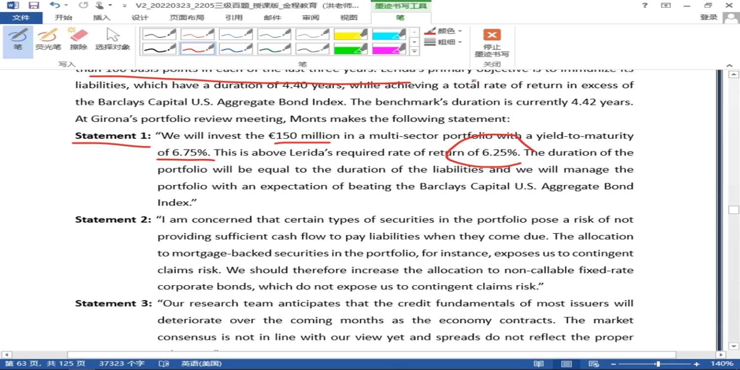Click the 登录 sign-in link
Image resolution: width=740 pixels, height=370 pixels.
click(708, 17)
